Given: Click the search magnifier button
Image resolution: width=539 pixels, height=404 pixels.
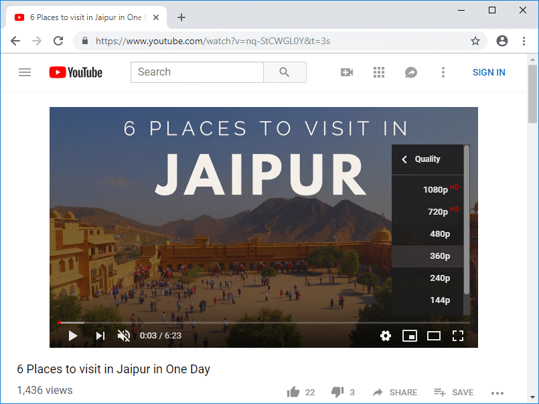Looking at the screenshot, I should point(285,72).
